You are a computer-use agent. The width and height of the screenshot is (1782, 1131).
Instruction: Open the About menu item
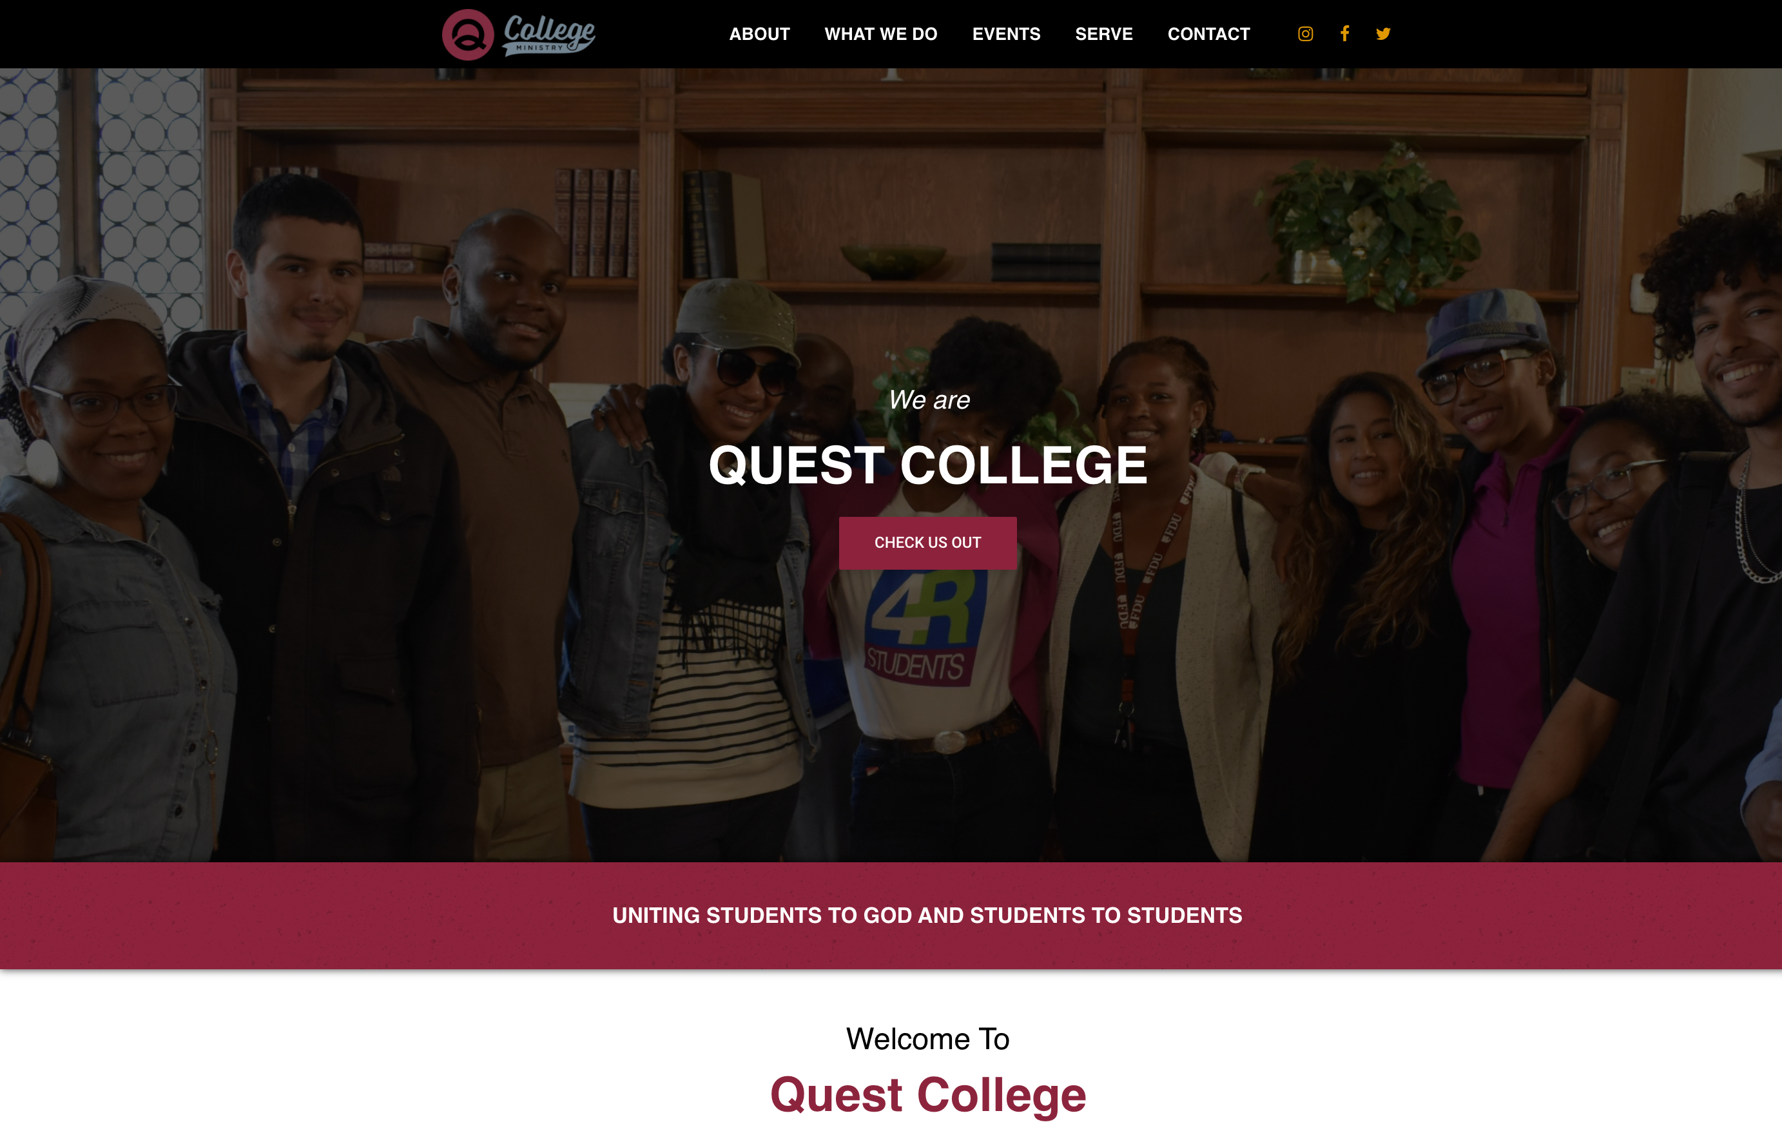point(759,34)
